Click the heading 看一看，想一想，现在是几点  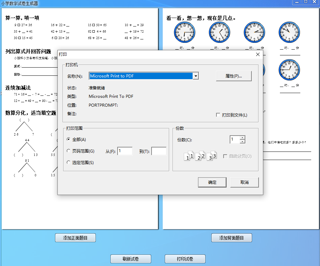tap(201, 18)
